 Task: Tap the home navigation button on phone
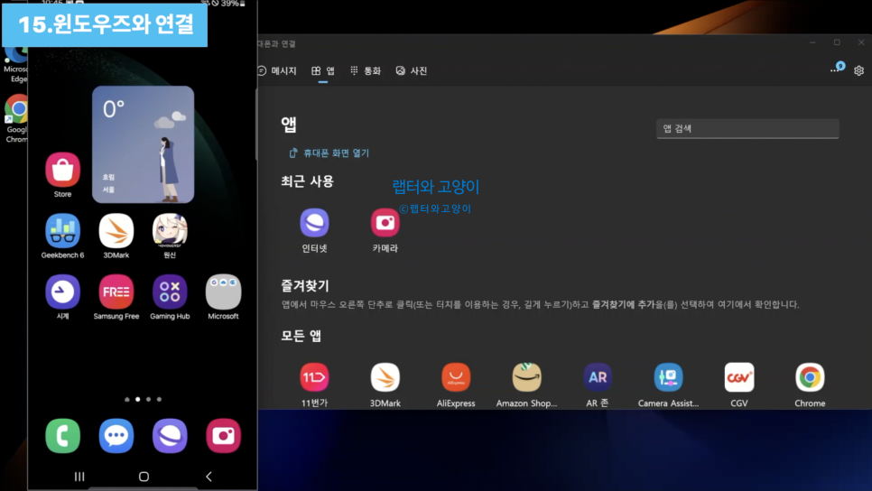click(x=144, y=477)
